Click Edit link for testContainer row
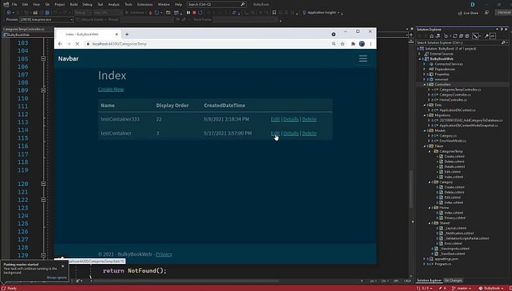This screenshot has height=291, width=512. (x=275, y=133)
